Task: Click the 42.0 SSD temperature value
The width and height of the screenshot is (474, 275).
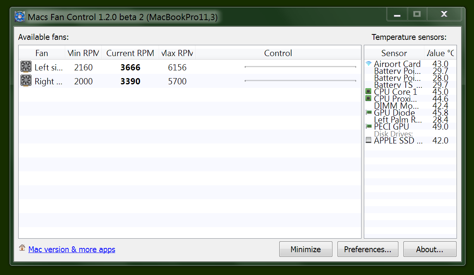Action: pyautogui.click(x=440, y=140)
